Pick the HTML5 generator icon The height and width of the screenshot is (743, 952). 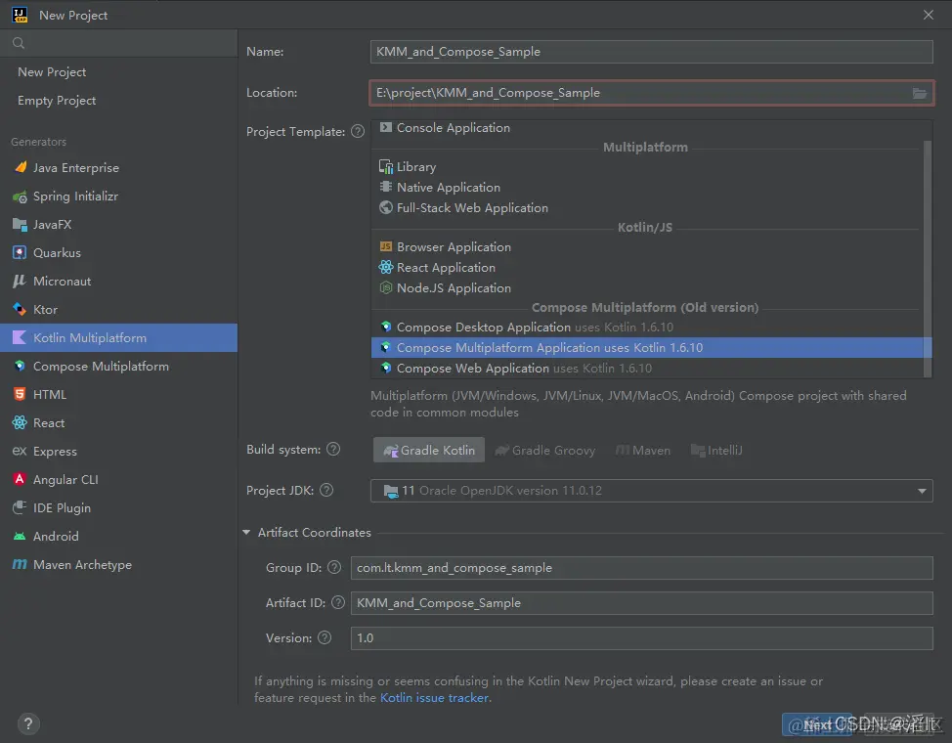point(20,394)
